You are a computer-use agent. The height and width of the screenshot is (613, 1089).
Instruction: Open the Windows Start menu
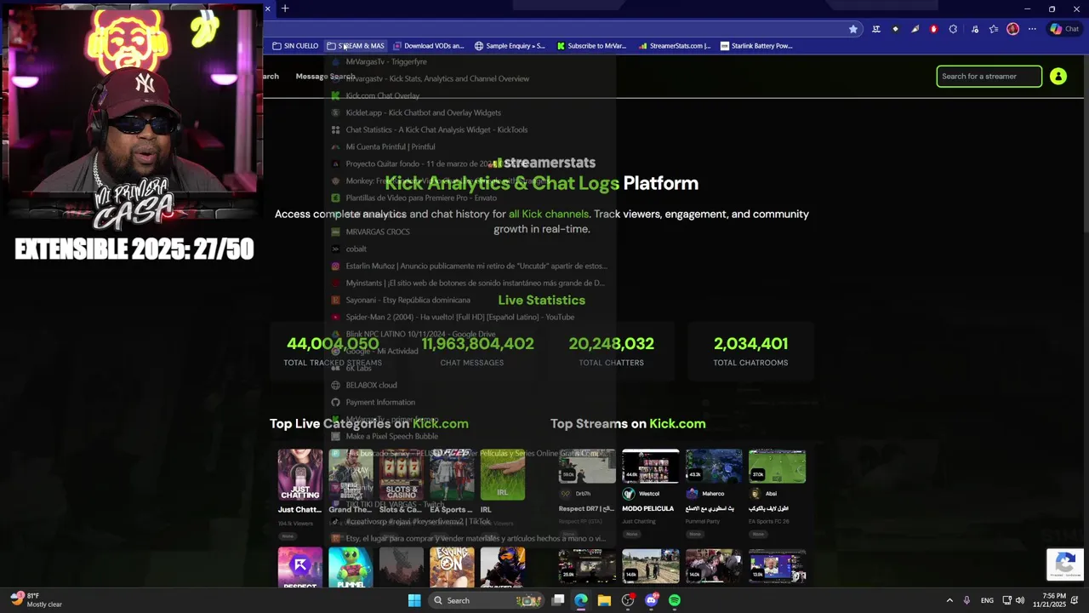[414, 600]
